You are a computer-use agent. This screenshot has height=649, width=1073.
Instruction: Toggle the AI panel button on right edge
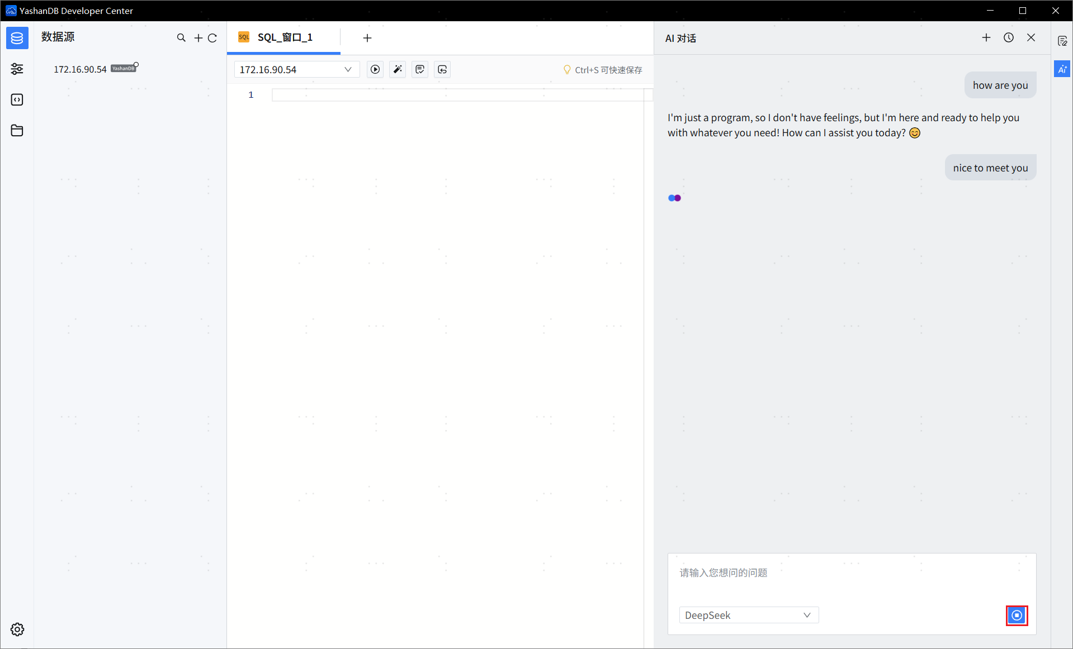click(1062, 69)
